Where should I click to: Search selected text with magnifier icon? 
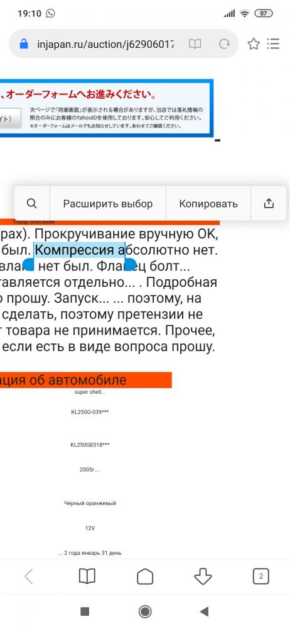31,203
